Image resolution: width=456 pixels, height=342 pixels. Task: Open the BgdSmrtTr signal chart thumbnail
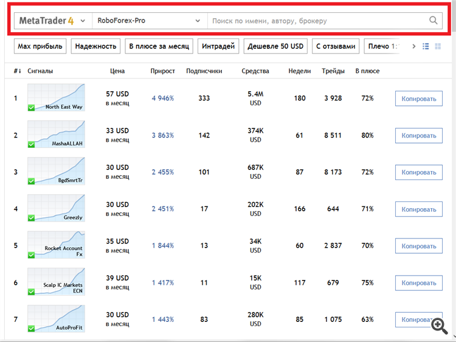[56, 172]
